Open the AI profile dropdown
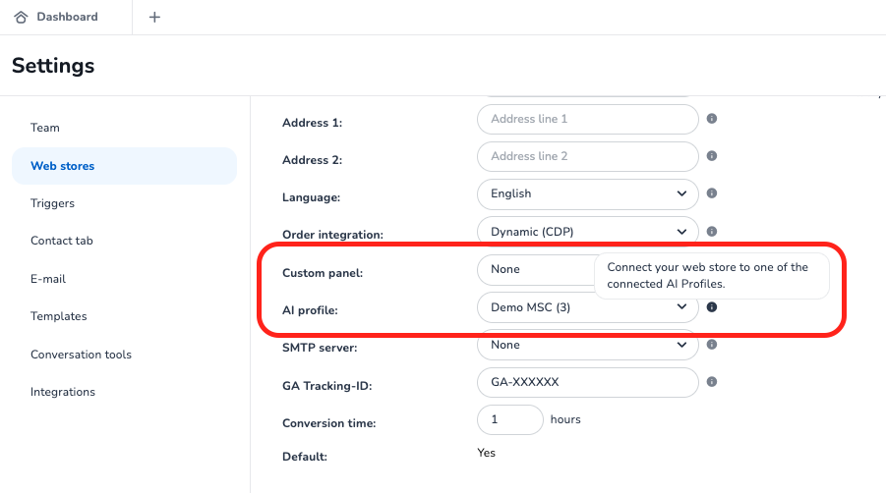886x493 pixels. click(587, 307)
